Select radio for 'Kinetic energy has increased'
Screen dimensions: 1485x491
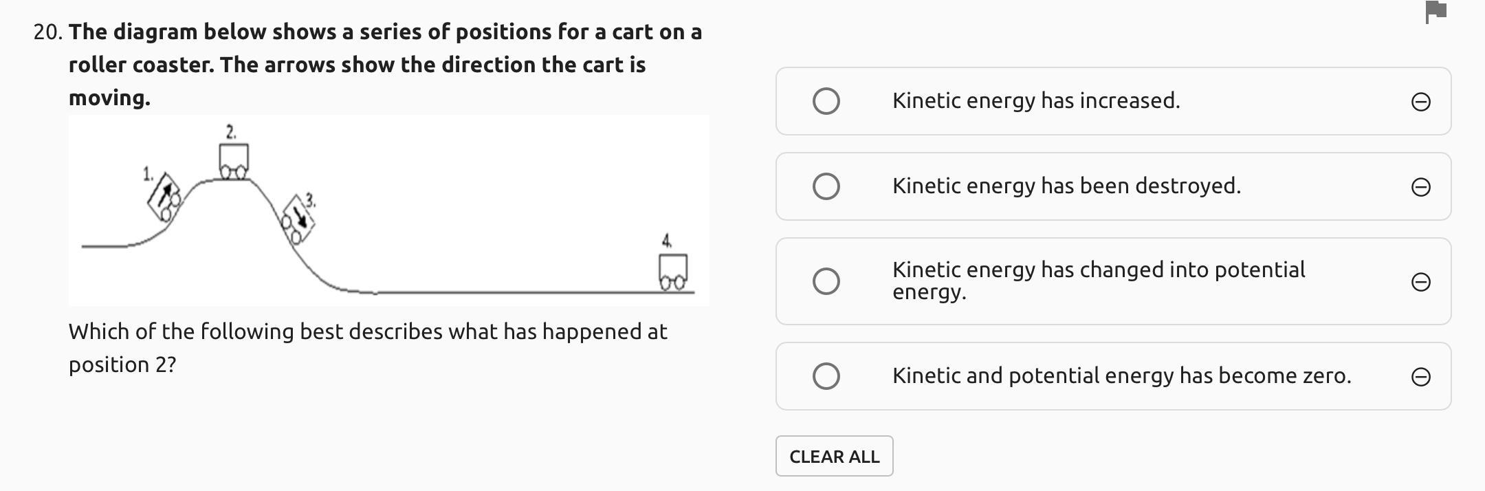tap(826, 101)
